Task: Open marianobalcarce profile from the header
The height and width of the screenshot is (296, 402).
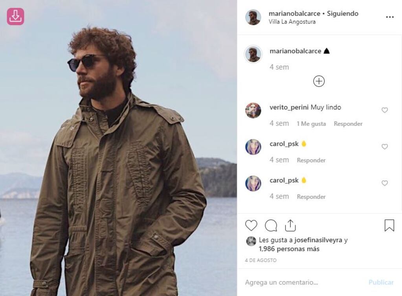Action: coord(294,13)
